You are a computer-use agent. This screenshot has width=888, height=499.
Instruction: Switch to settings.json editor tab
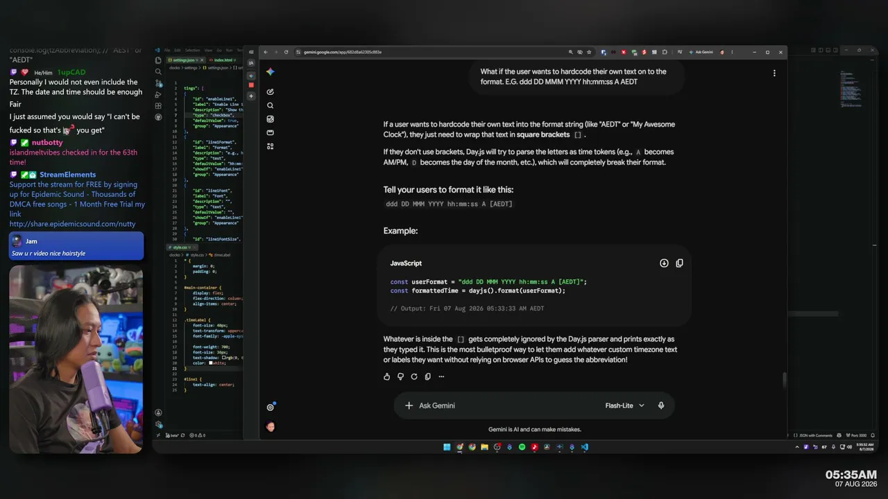(182, 60)
